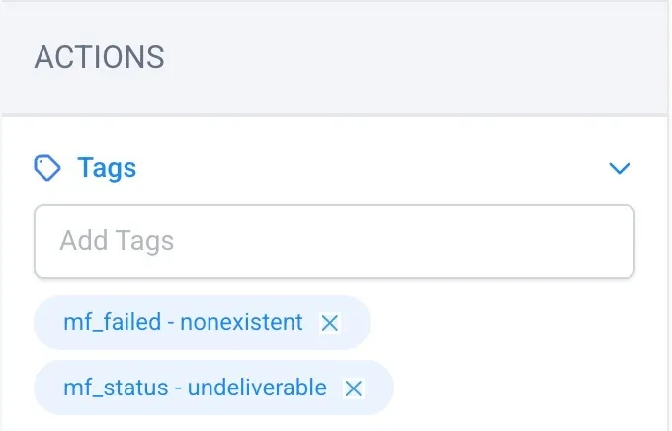Toggle the Tags panel down-arrow
Image resolution: width=672 pixels, height=431 pixels.
(620, 168)
